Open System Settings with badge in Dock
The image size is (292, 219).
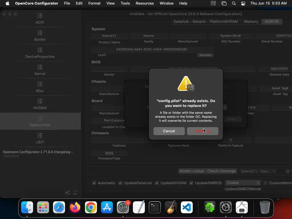pyautogui.click(x=123, y=207)
